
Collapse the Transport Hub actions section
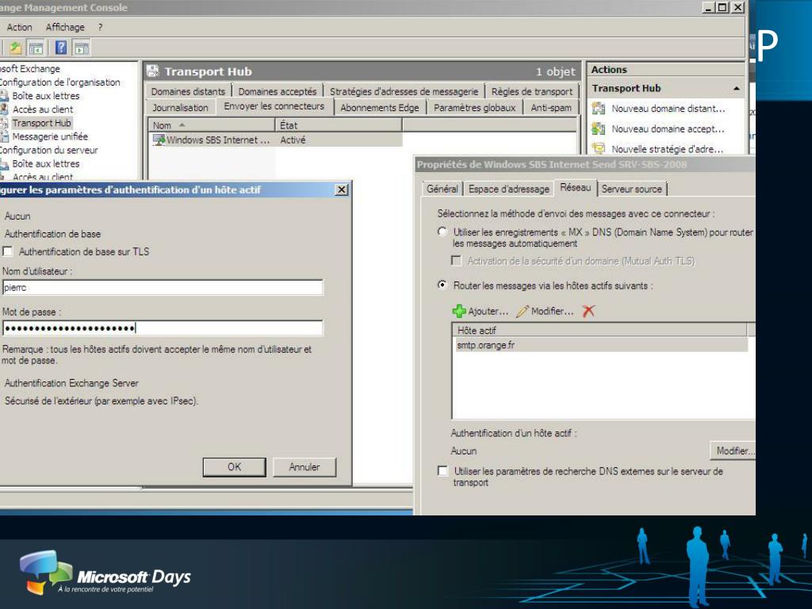tap(737, 89)
